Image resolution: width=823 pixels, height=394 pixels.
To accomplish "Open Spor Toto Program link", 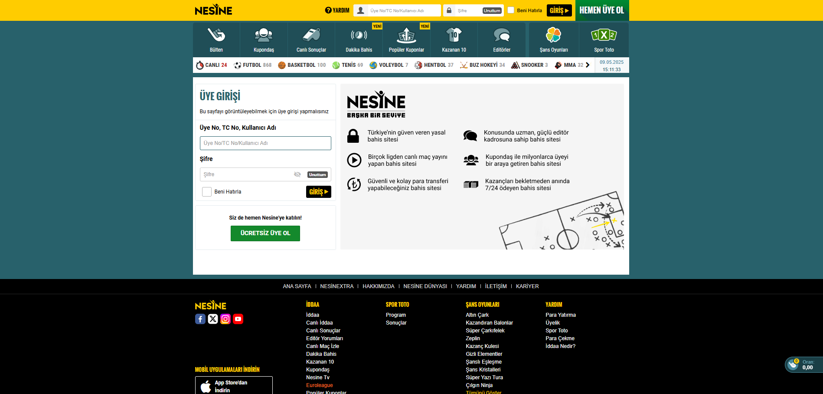I will pos(396,315).
